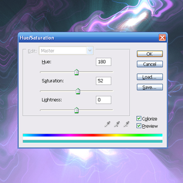Click the Save... button
This screenshot has width=183, height=183.
point(150,87)
